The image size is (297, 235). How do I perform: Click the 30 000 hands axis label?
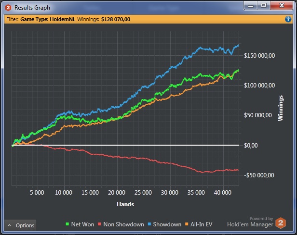[x=170, y=193]
